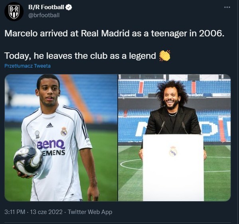This screenshot has height=224, width=239.
Task: Select the tweet line about arriving in 2006
Action: tap(115, 33)
